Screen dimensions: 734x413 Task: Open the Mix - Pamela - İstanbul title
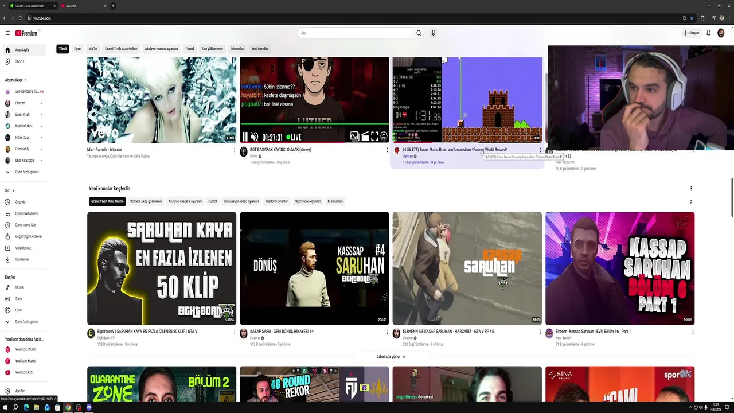coord(104,150)
